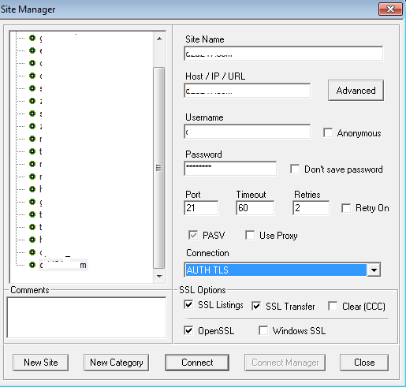Open the Advanced settings button
Image resolution: width=406 pixels, height=387 pixels.
tap(356, 91)
